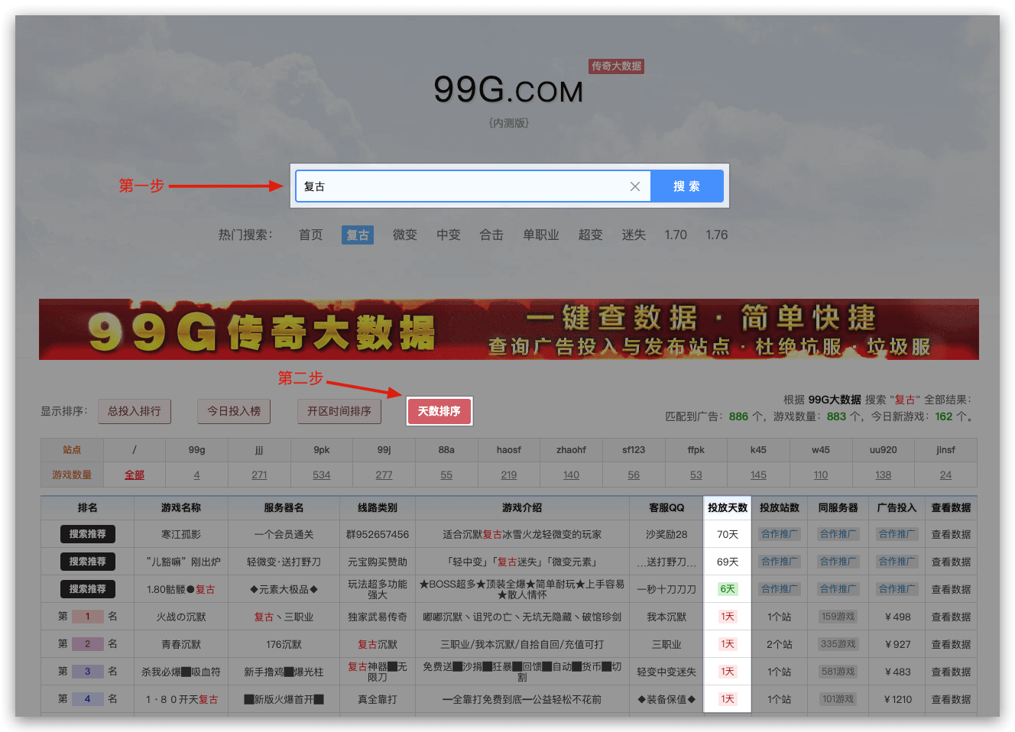Click the blue 搜索 search button
This screenshot has width=1015, height=732.
686,186
